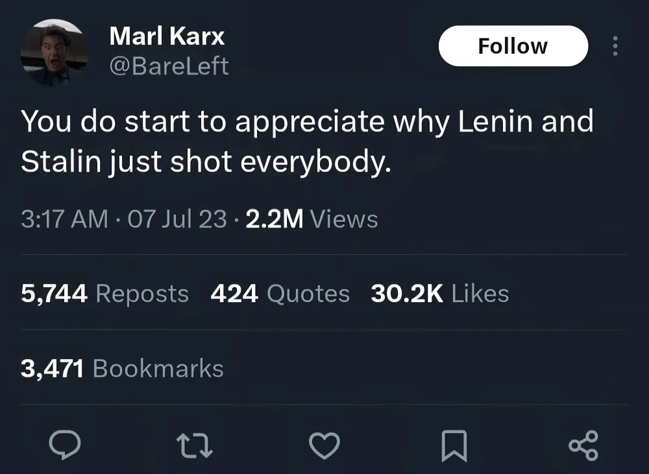This screenshot has width=649, height=474.
Task: View the 2.2M Views count
Action: pos(311,219)
